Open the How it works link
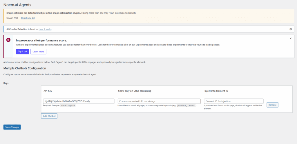 pos(45,29)
